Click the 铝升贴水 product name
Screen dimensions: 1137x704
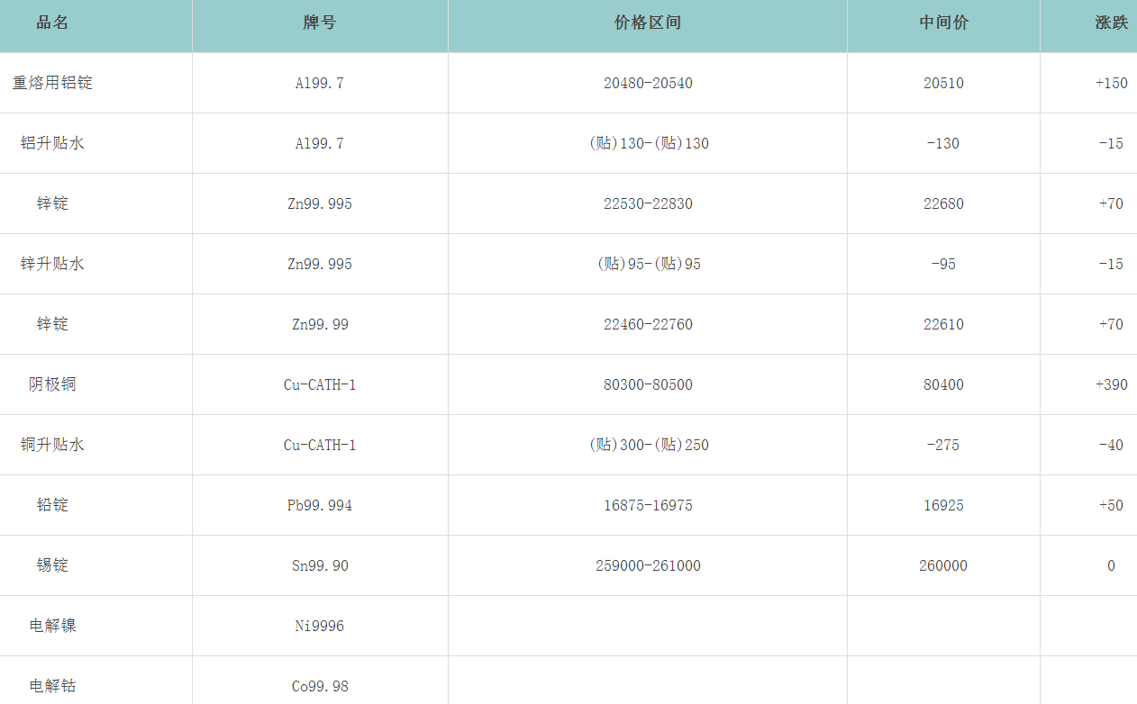pos(52,143)
